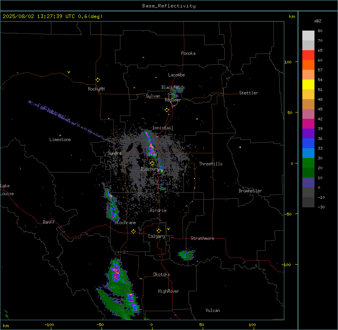Click the Okotoks town label
This screenshot has width=338, height=330.
pos(162,274)
